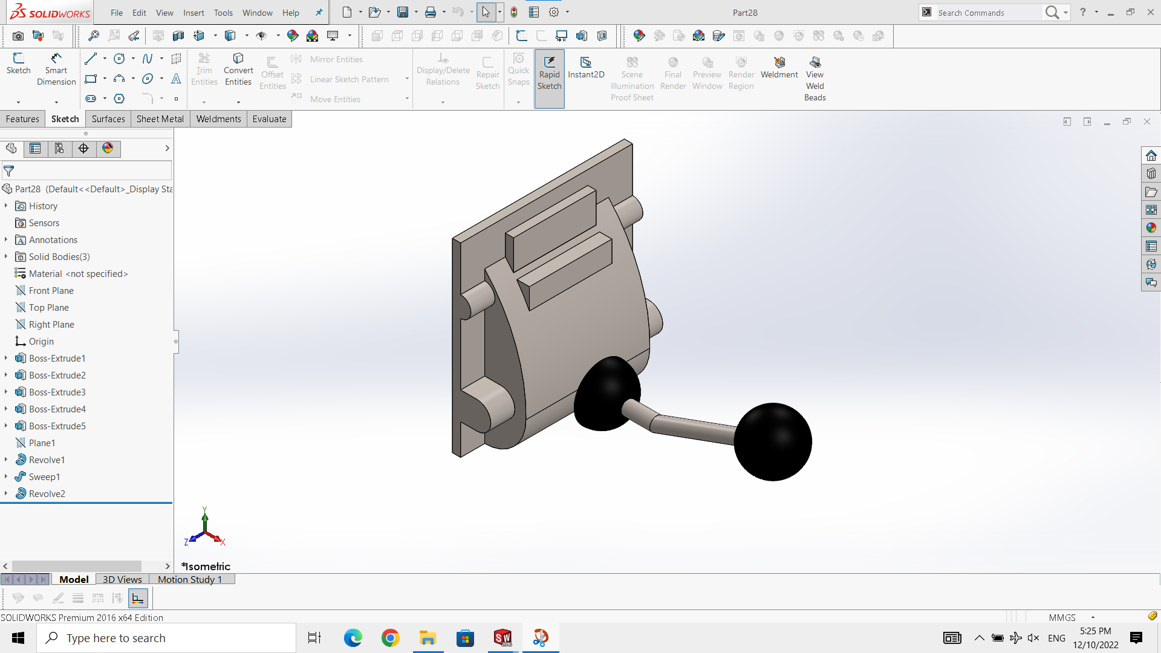Click the Weldment button
1161x653 pixels.
(x=779, y=68)
